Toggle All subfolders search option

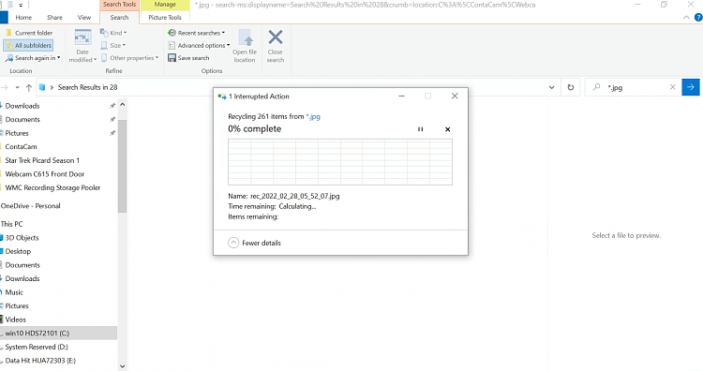click(28, 45)
